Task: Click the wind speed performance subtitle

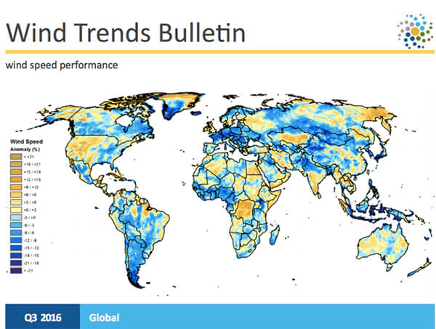Action: coord(61,65)
